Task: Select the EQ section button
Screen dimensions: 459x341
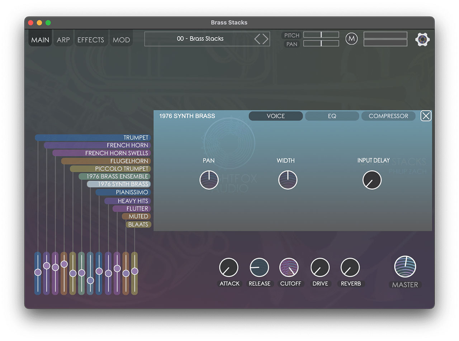Action: click(x=332, y=116)
